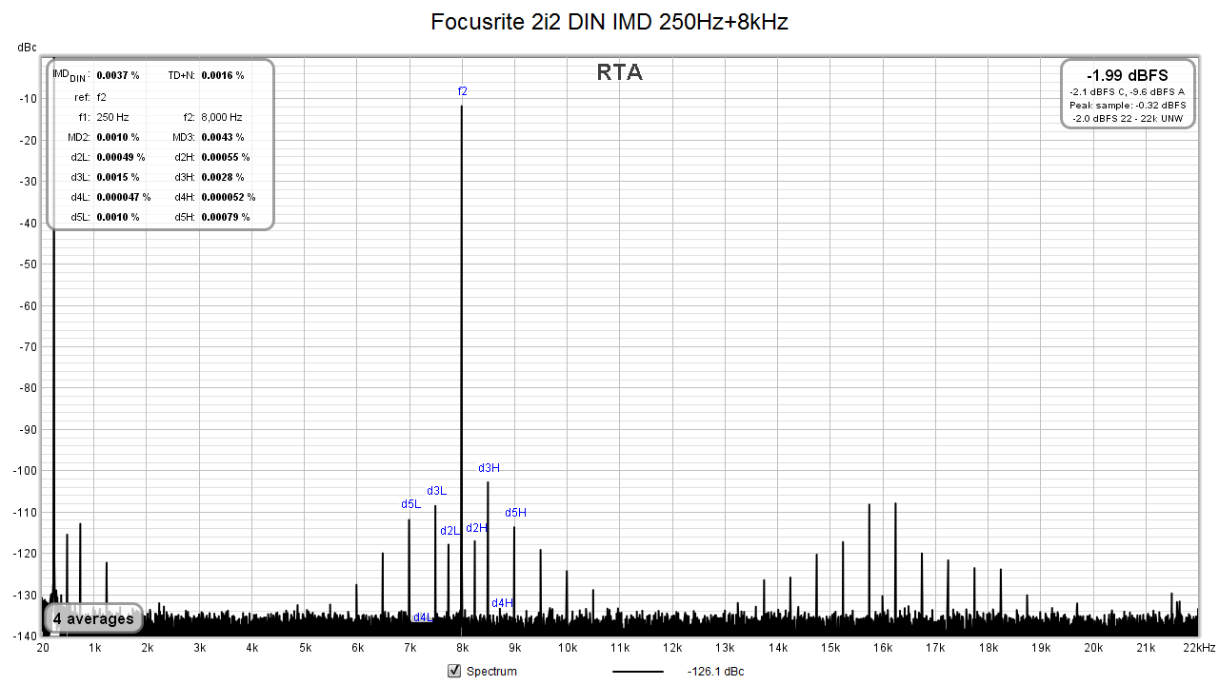This screenshot has width=1219, height=685.
Task: Click the f1 250 Hz value
Action: 112,117
